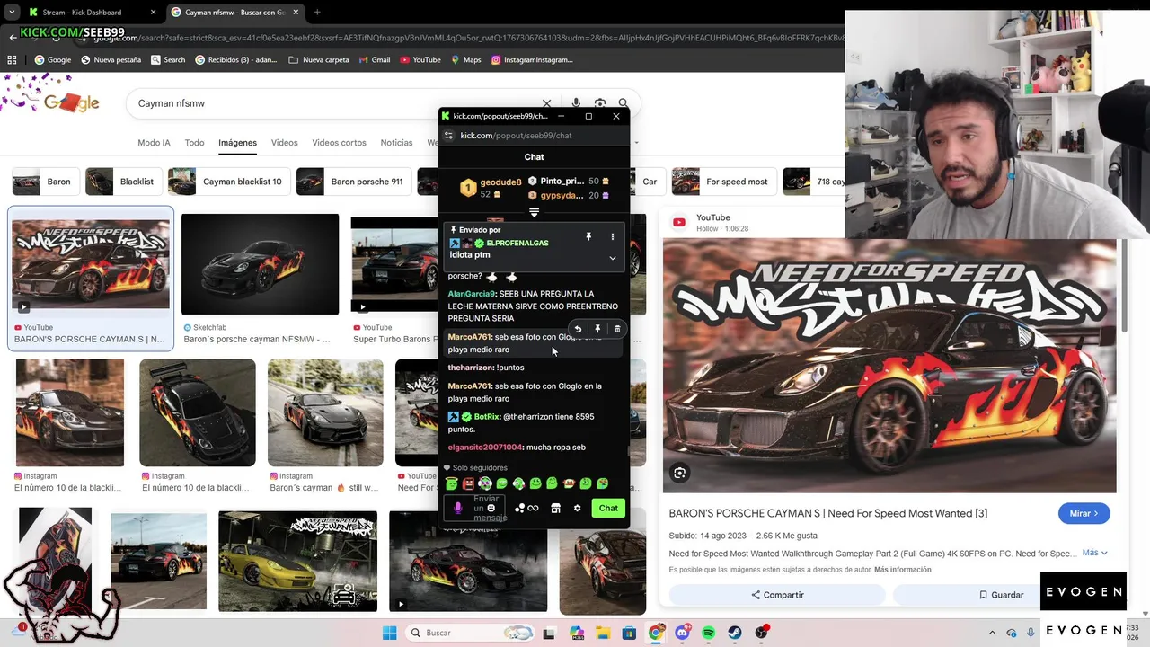
Task: Open chat settings gear icon
Action: (x=577, y=509)
